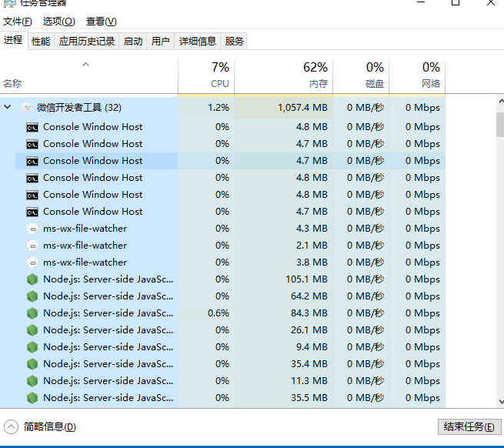Collapse the 微信开发者工具 (32) process group

[8, 107]
